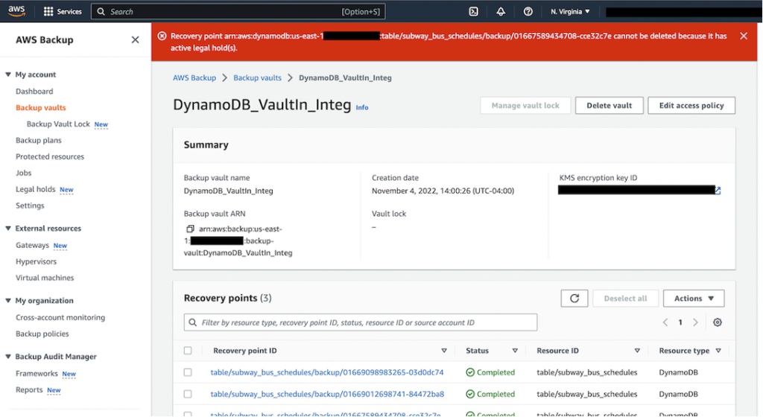Image resolution: width=763 pixels, height=417 pixels.
Task: Focus the AWS console search field
Action: click(x=238, y=12)
